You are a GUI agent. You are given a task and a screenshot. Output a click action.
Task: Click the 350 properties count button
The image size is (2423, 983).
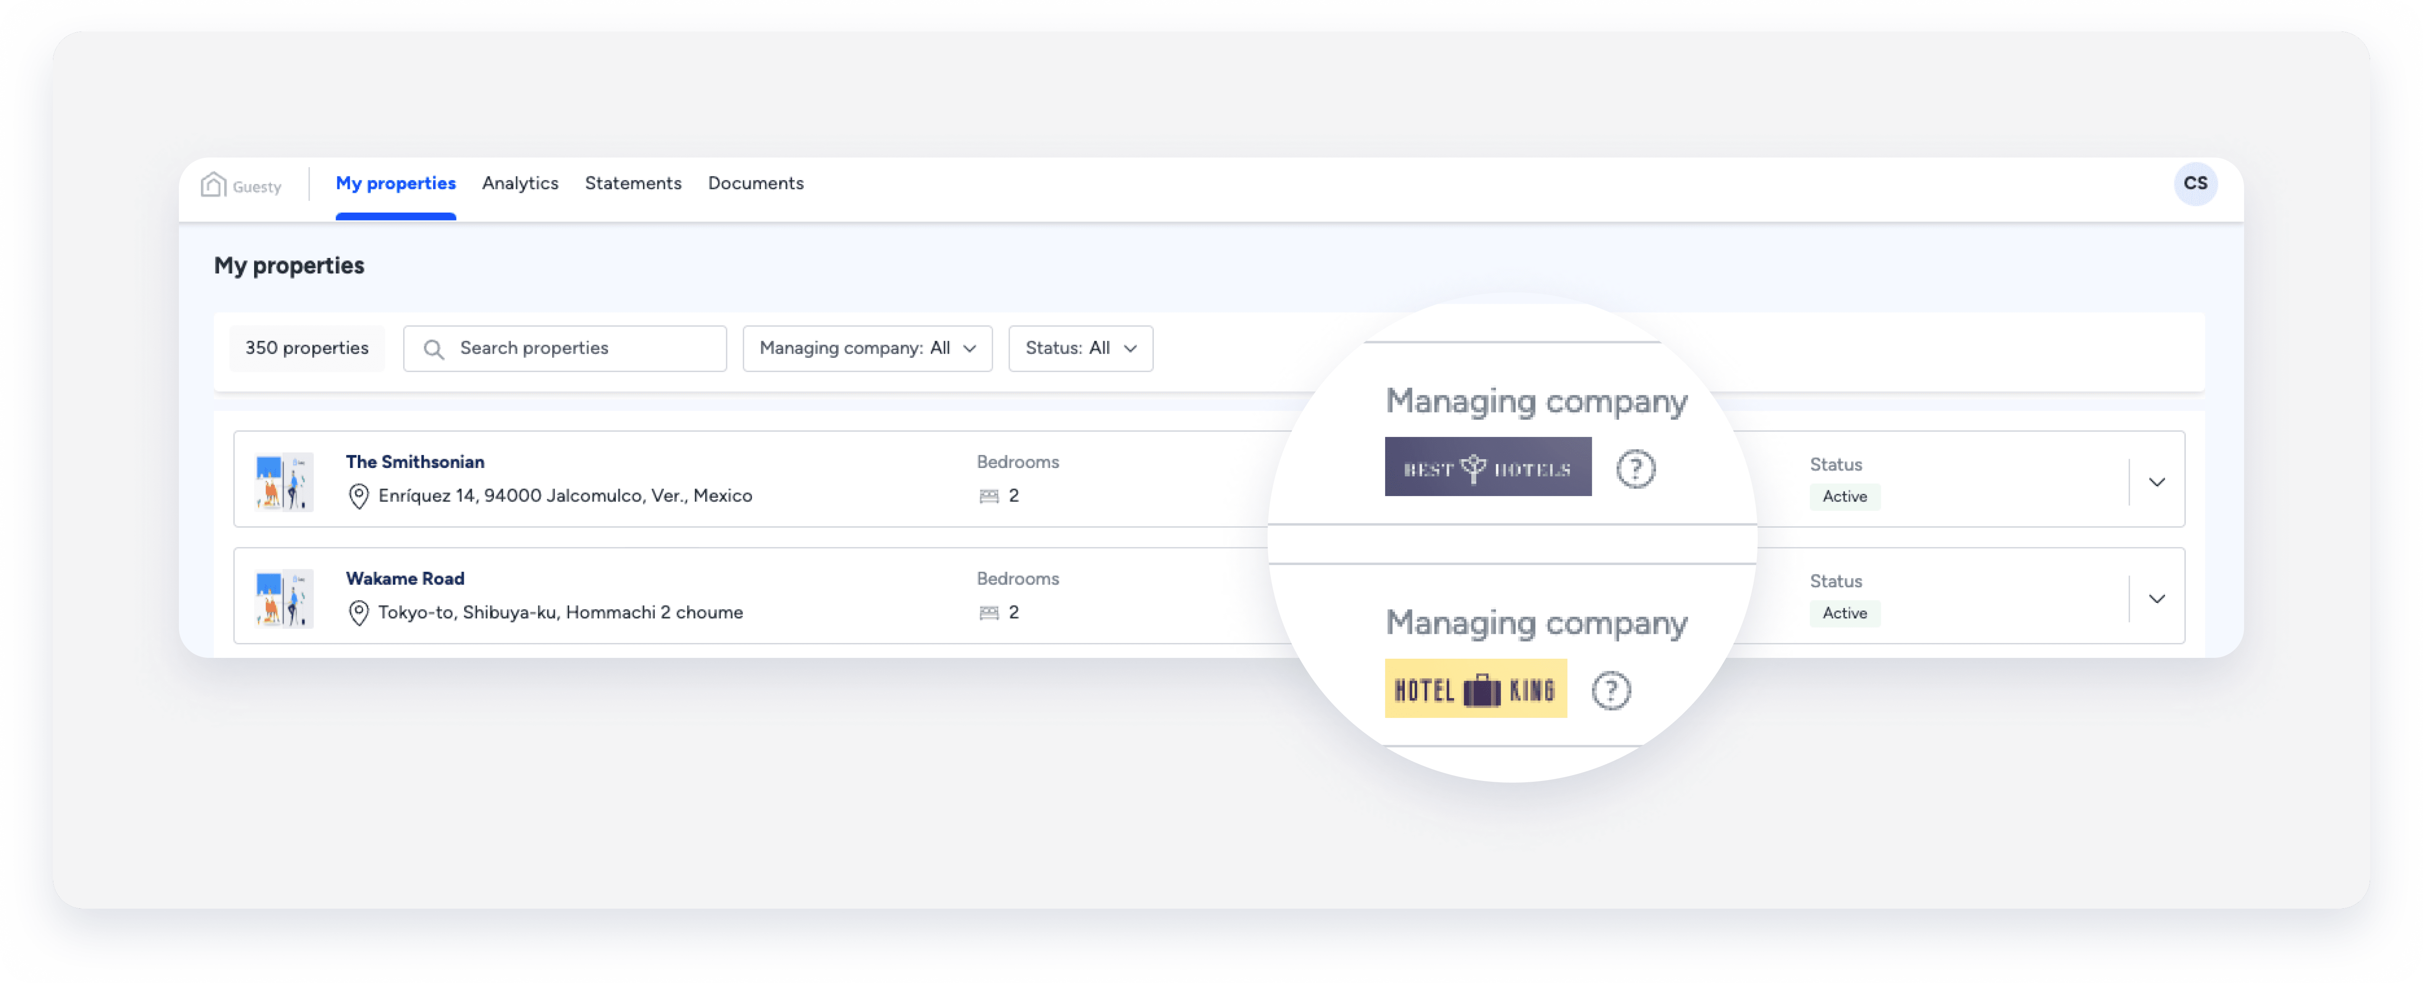[x=307, y=348]
